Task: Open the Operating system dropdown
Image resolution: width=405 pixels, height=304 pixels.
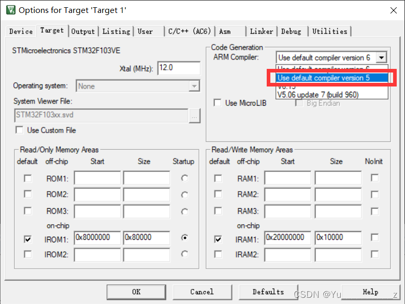Action: (138, 86)
